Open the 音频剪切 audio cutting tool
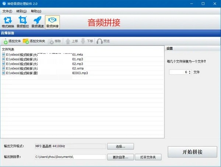 tap(23, 22)
